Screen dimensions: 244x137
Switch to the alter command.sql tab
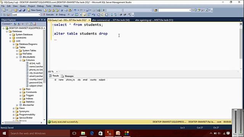click(111, 20)
